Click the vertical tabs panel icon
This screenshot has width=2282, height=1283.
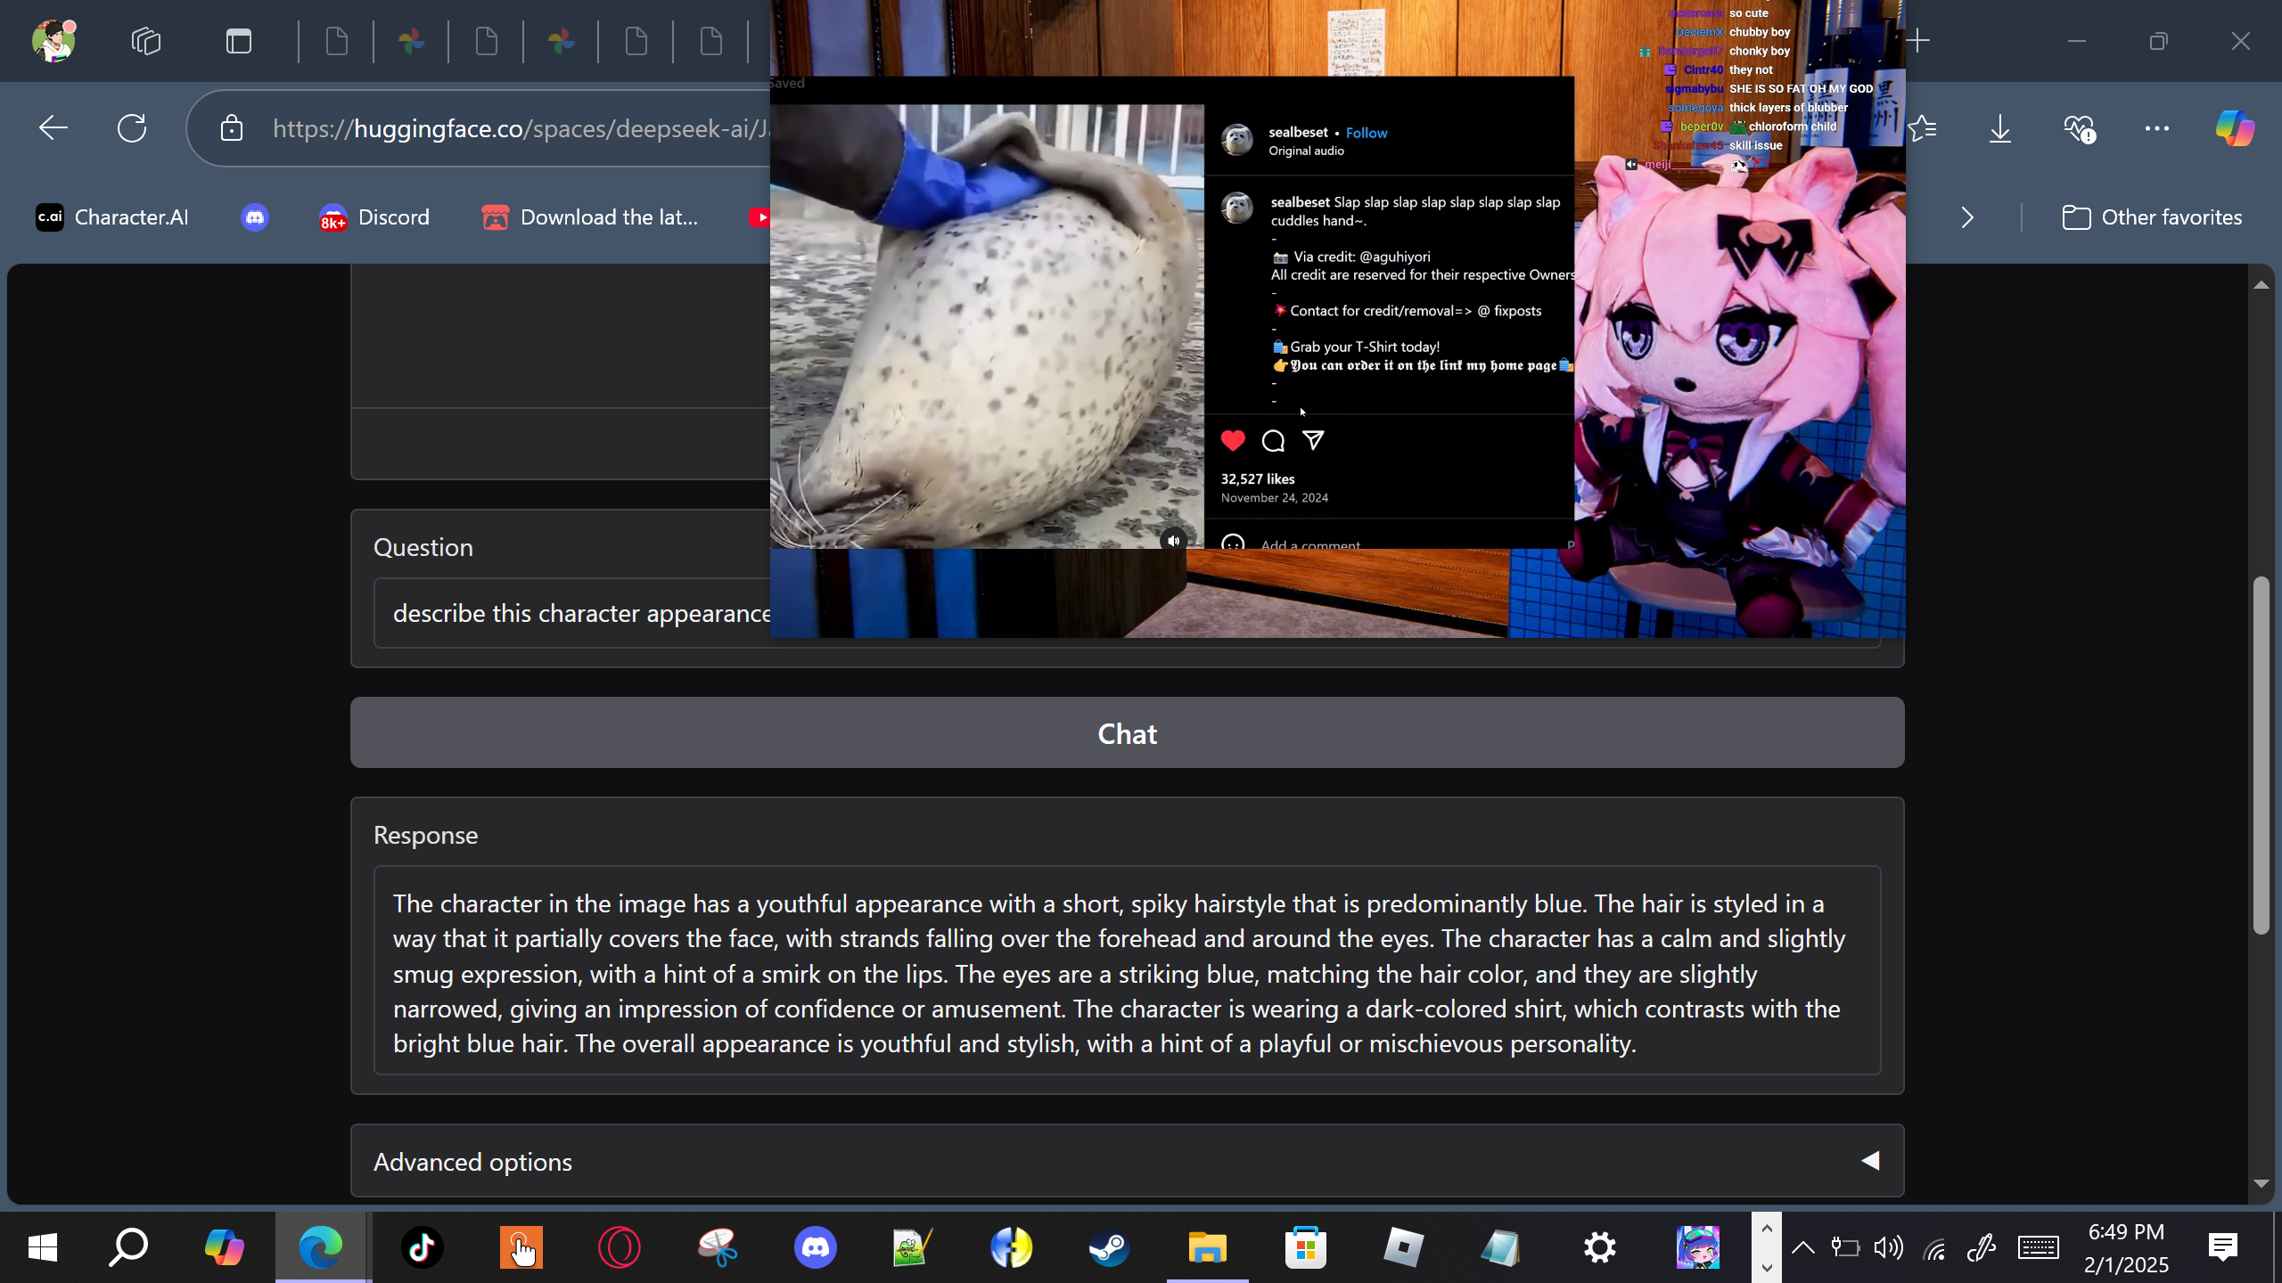[238, 41]
